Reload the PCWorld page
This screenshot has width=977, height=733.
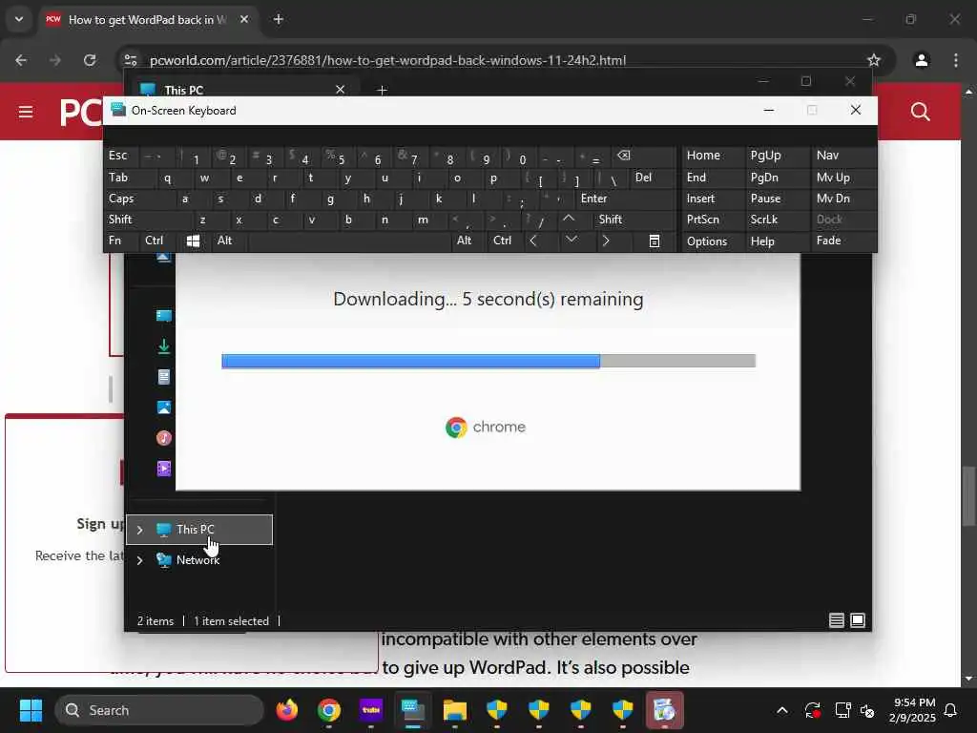coord(90,60)
